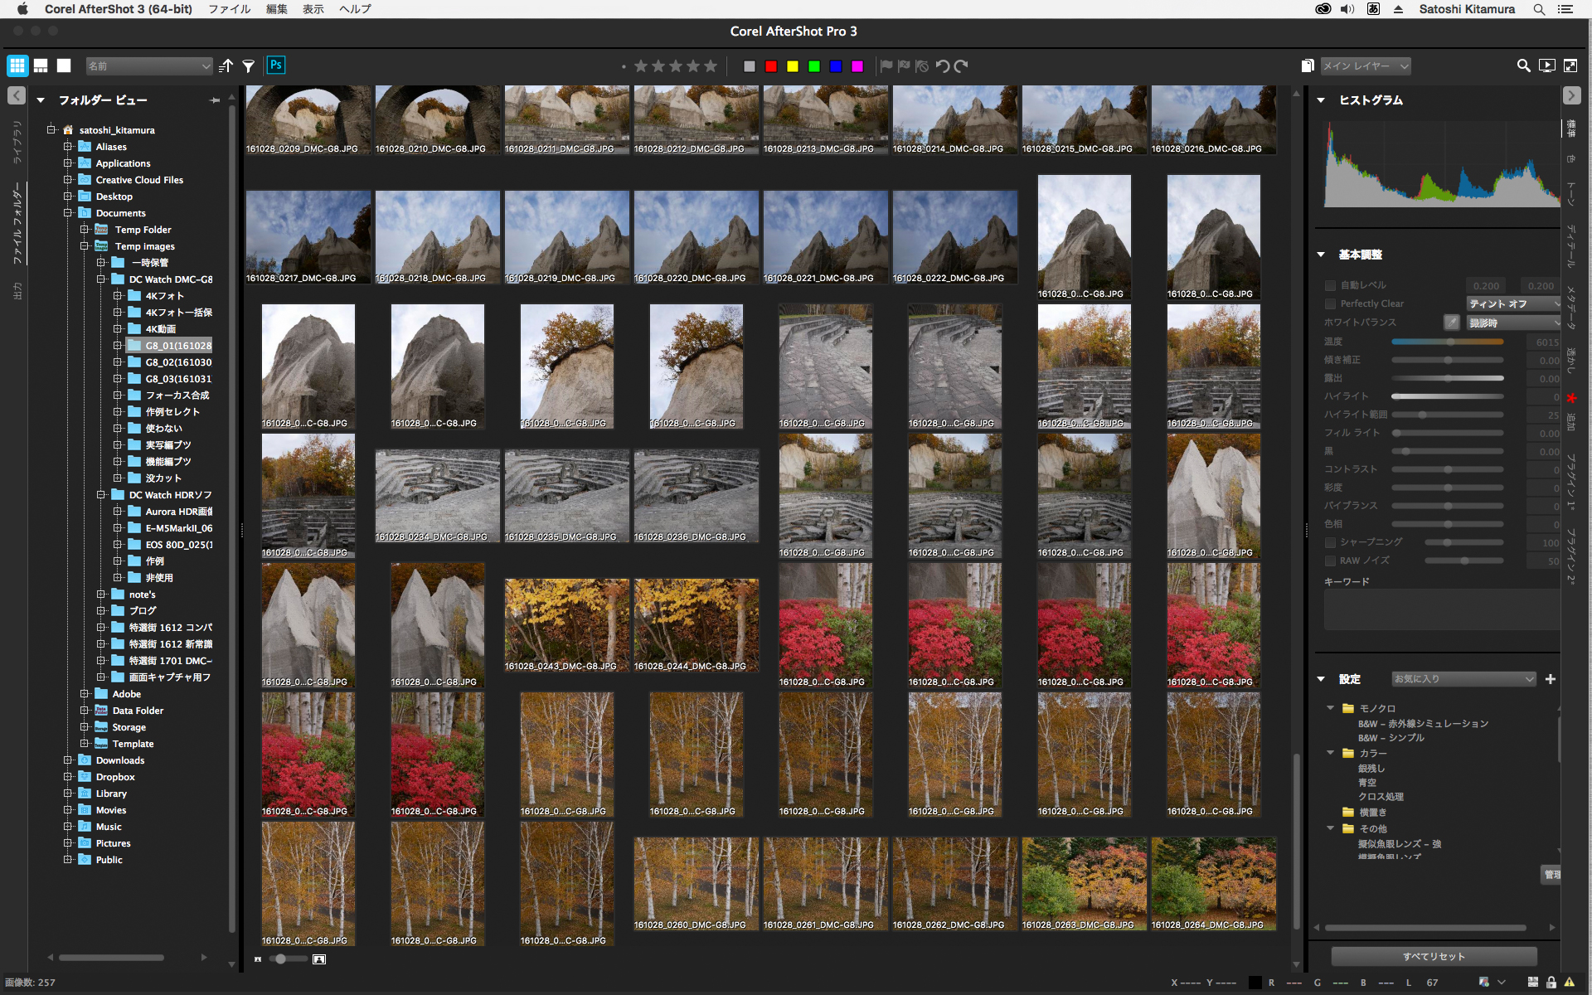Click the magnifier loupe icon in toolbar
The image size is (1592, 995).
pyautogui.click(x=1523, y=66)
